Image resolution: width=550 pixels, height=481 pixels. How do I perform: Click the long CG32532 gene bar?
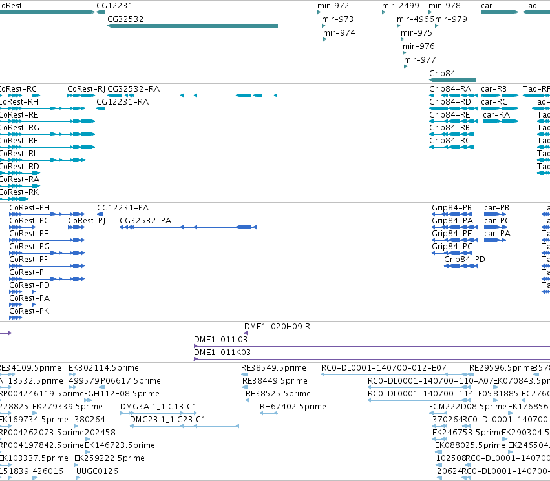coord(193,26)
